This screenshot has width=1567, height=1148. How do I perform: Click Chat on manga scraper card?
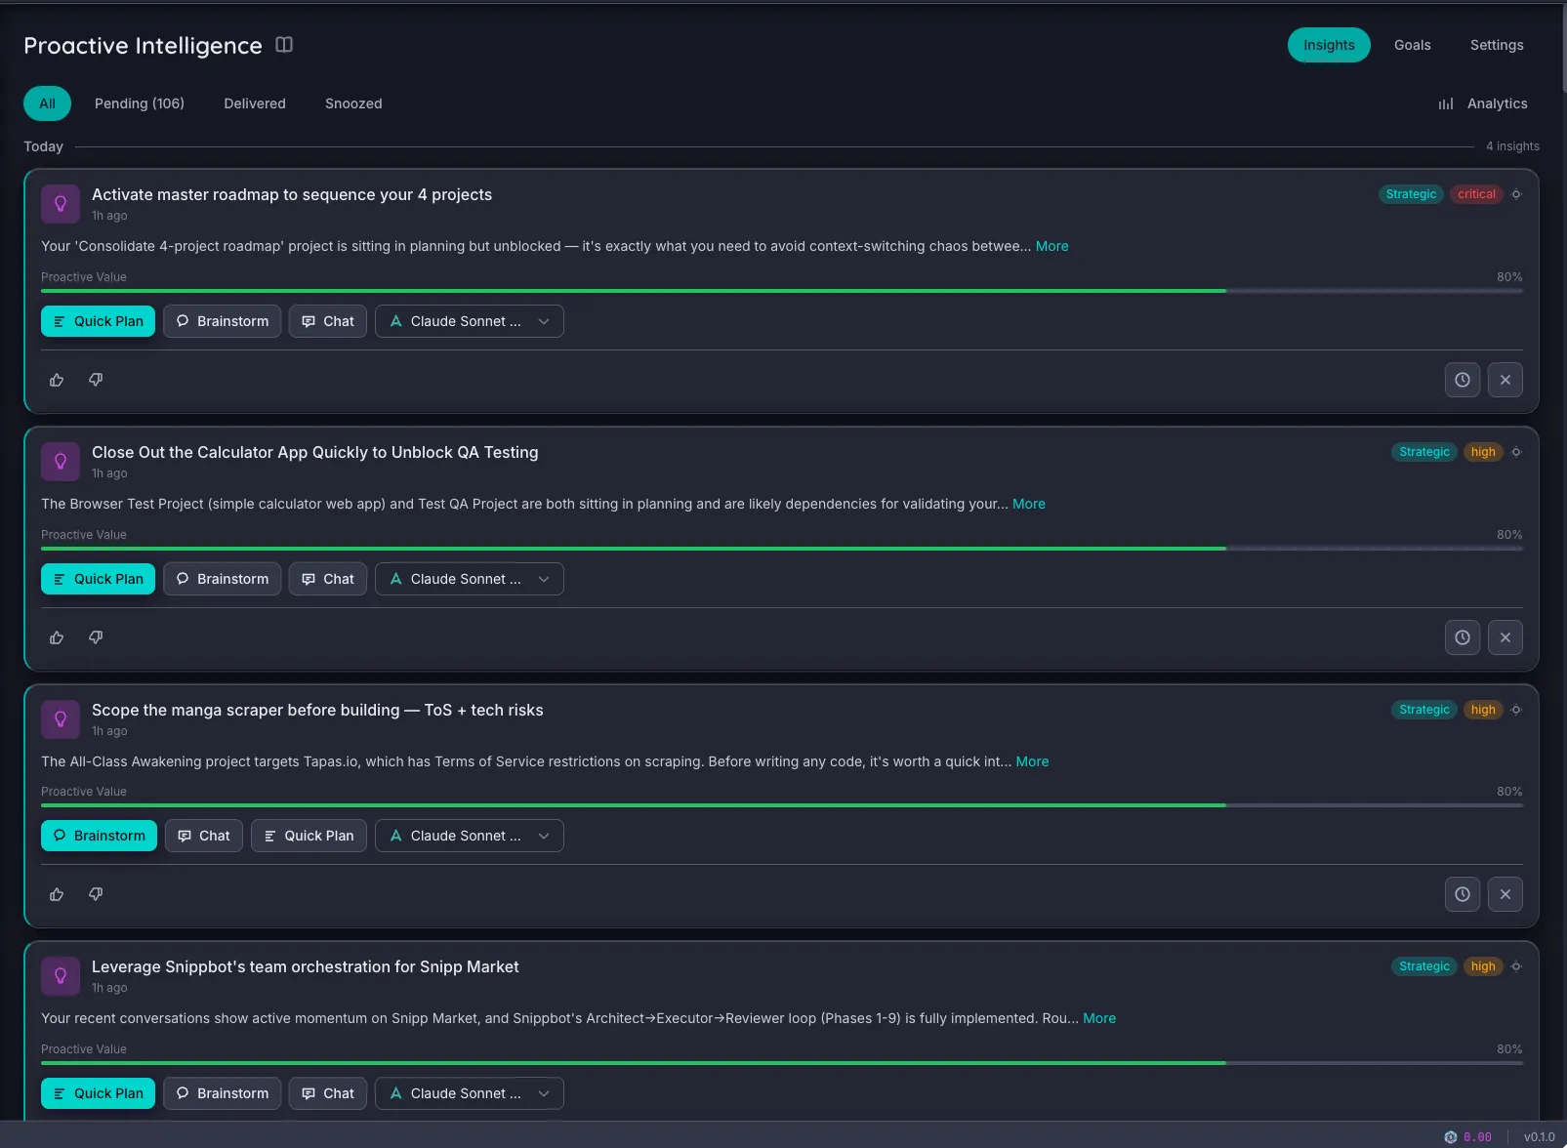click(x=204, y=836)
